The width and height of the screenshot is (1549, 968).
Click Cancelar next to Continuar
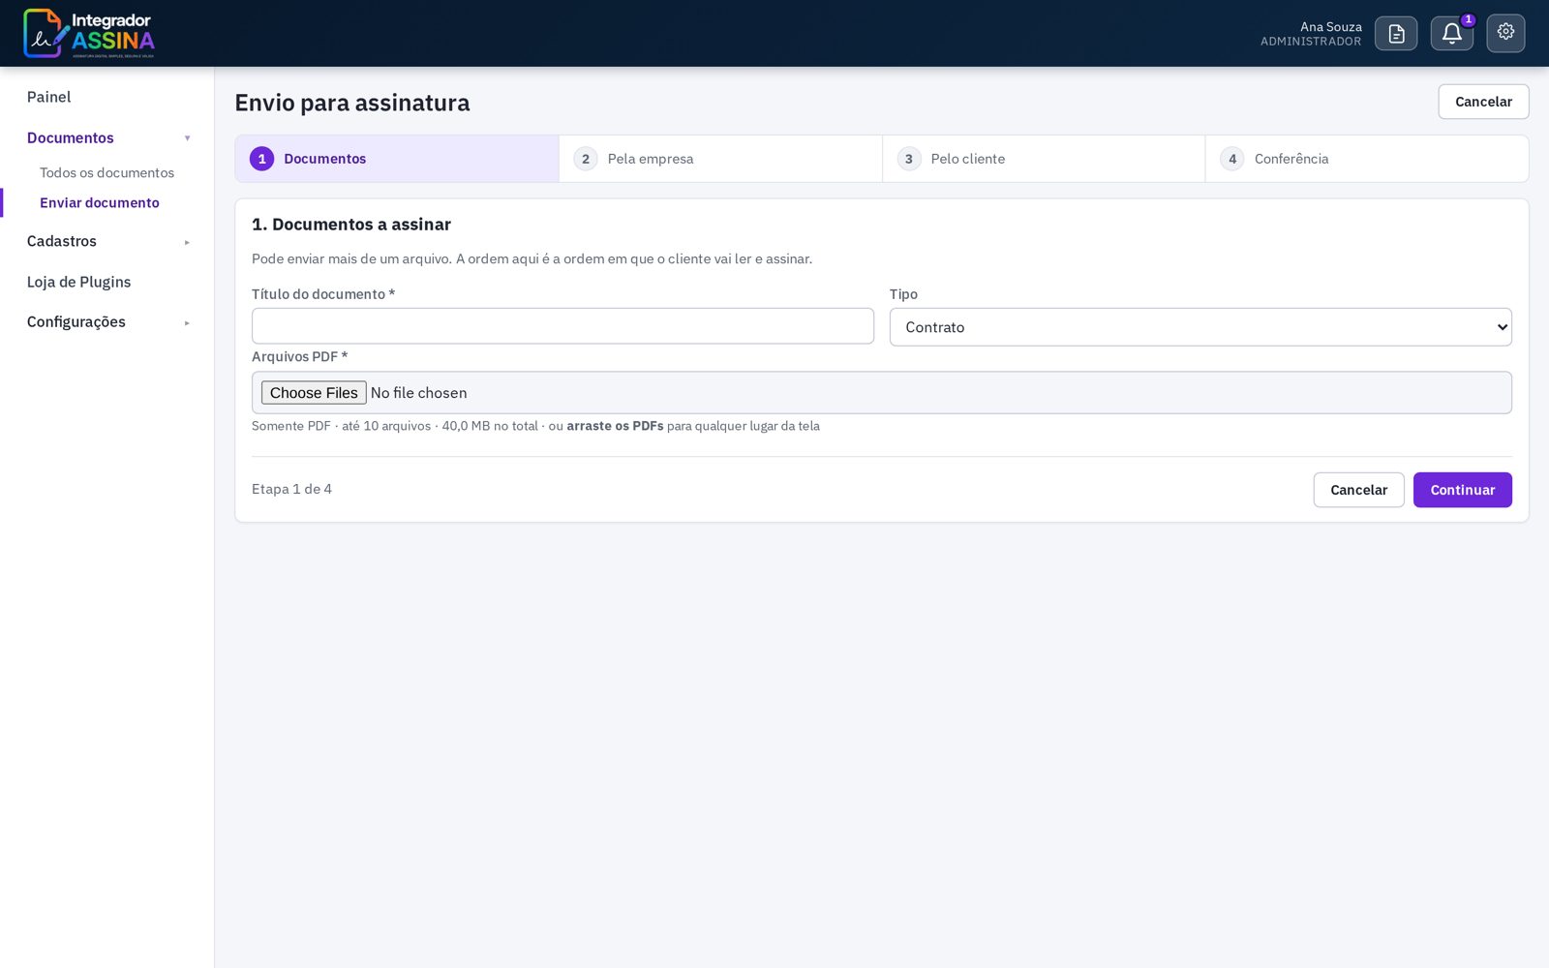pos(1358,490)
